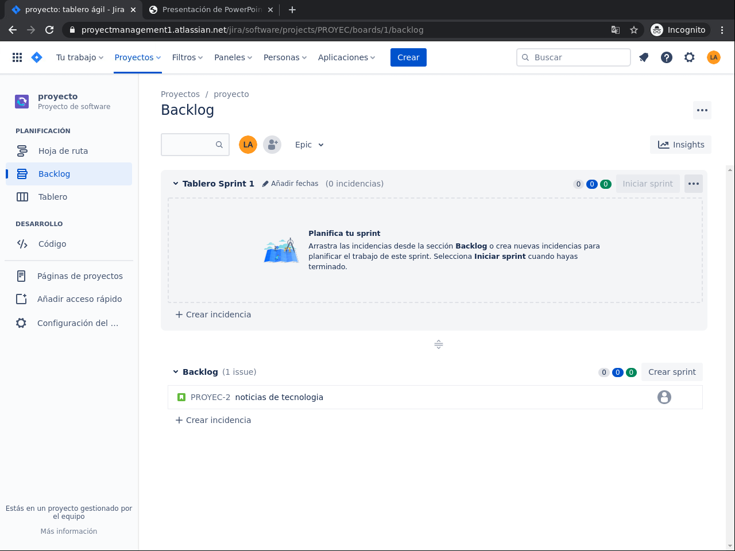This screenshot has height=551, width=735.
Task: Open the app switcher grid icon
Action: click(x=17, y=57)
